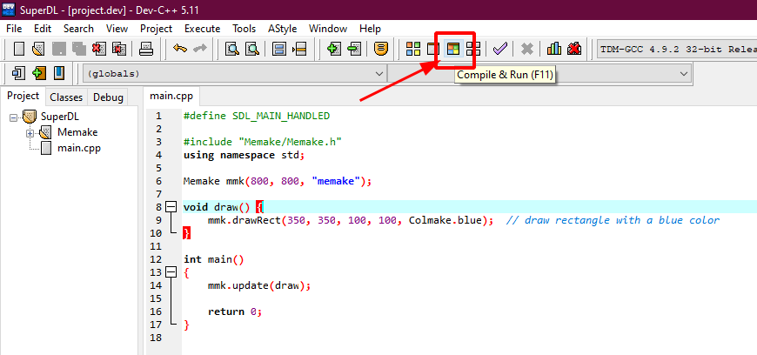Select main.cpp in the project tree
757x355 pixels.
pyautogui.click(x=79, y=148)
